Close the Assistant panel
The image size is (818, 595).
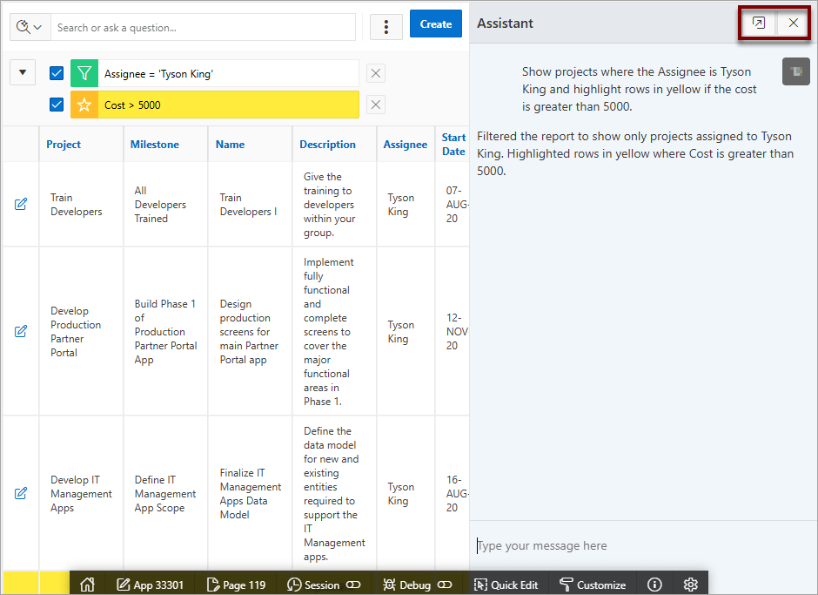[793, 23]
